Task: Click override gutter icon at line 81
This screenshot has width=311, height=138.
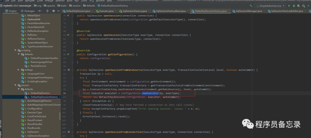Action: [68, 35]
